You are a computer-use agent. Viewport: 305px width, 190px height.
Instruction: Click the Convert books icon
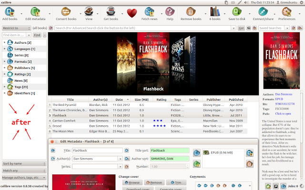click(x=66, y=11)
